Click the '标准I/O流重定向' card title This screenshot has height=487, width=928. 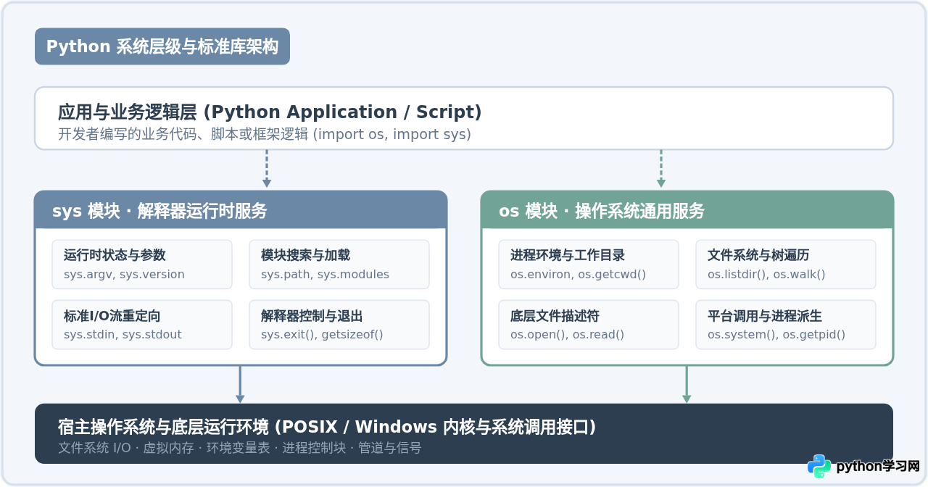click(112, 316)
